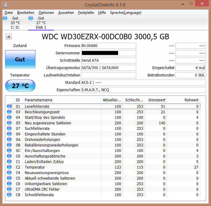Click status orb of Schreibfehlerrate row

click(x=9, y=195)
